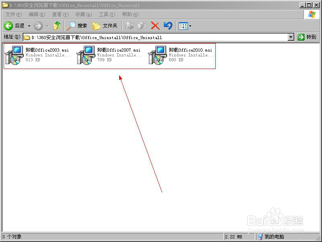The image size is (322, 242).
Task: Click the folder icon in address bar
Action: pyautogui.click(x=27, y=38)
